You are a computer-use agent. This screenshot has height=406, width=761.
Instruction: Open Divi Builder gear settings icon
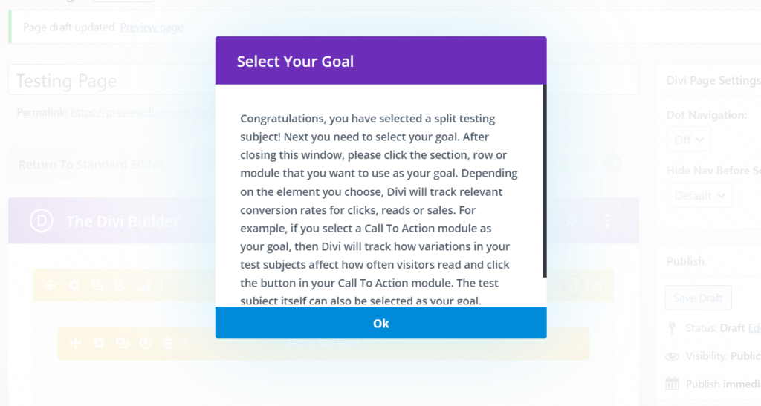571,220
